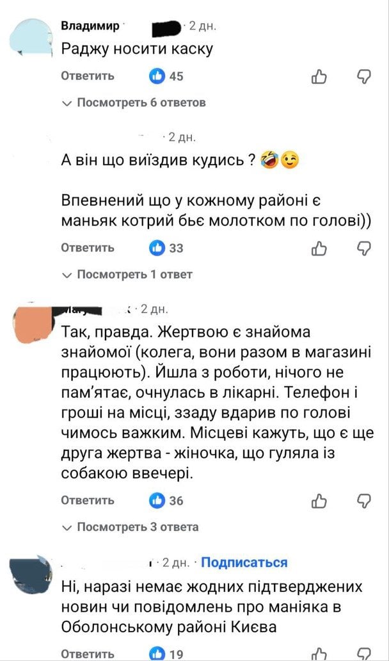This screenshot has width=389, height=661.
Task: Like the comment about hammer maniac
Action: pyautogui.click(x=319, y=248)
